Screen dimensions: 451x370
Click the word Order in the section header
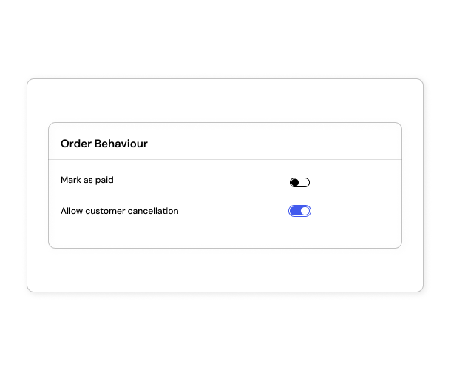76,144
